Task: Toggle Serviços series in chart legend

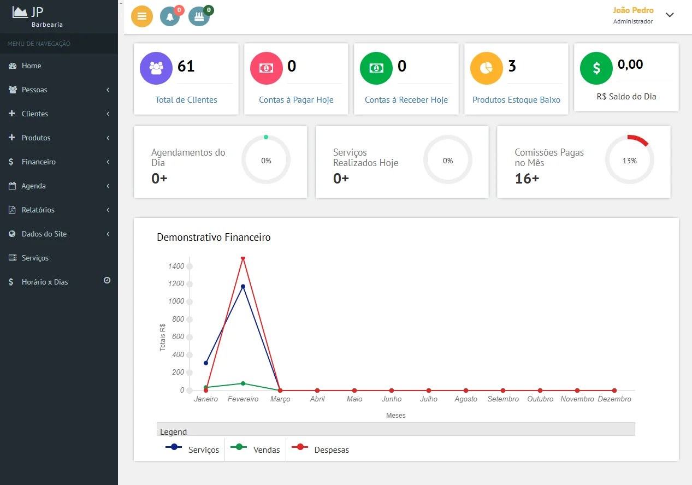Action: tap(193, 450)
